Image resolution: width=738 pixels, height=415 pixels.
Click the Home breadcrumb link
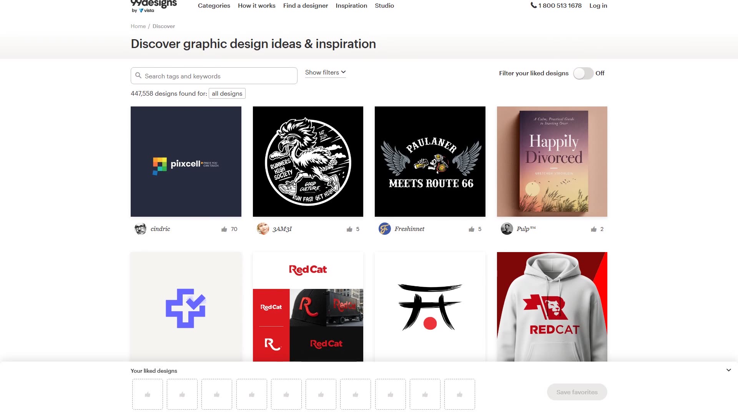(x=138, y=26)
